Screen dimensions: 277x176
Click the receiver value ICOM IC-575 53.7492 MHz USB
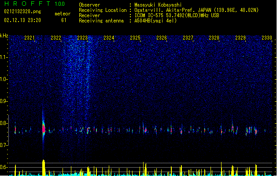[177, 15]
